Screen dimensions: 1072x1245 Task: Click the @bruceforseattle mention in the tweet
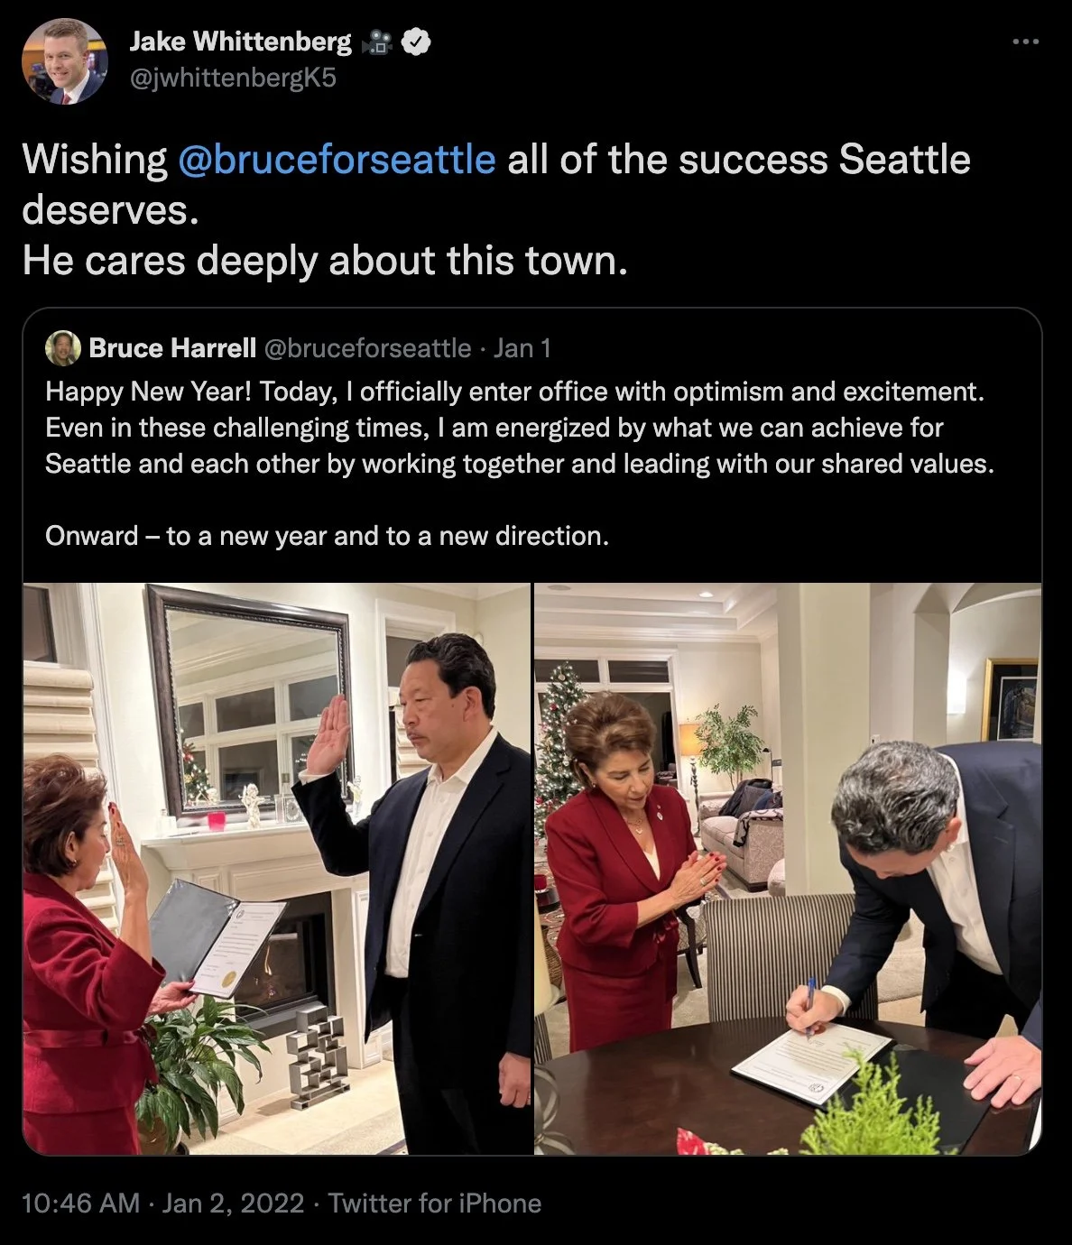pos(337,160)
